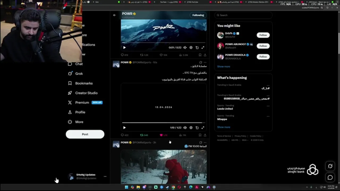Mute the 0:32 video
The height and width of the screenshot is (191, 340).
coord(185,47)
